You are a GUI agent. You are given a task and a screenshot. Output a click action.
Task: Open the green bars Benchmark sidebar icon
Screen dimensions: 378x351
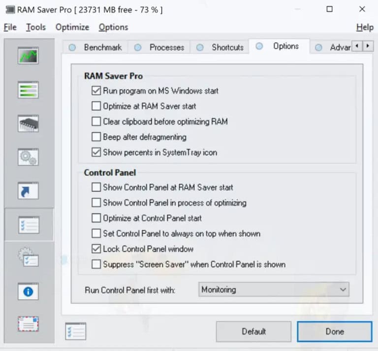28,90
